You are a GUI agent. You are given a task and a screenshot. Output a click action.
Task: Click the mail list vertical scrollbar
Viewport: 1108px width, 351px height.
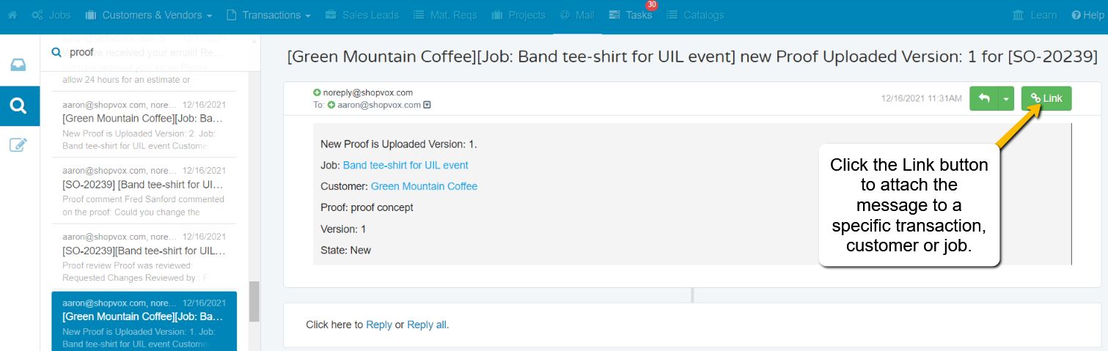254,301
